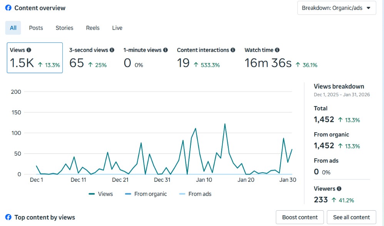Click the Dec 21 label on chart axis
The image size is (384, 226).
pos(120,180)
